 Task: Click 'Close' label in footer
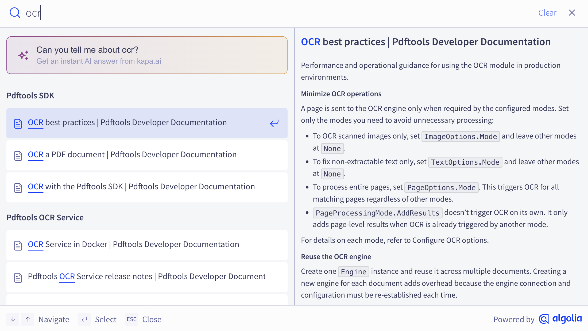coord(152,319)
